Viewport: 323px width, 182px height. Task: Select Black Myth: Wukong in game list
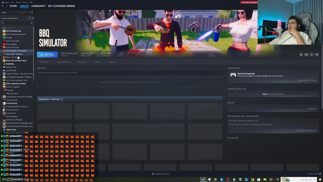click(x=14, y=54)
